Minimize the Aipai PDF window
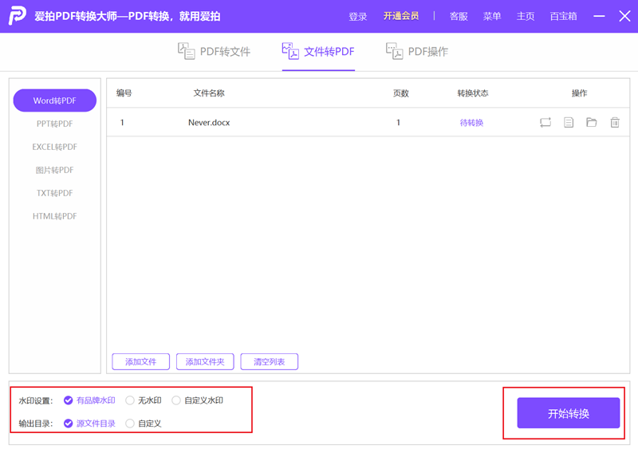This screenshot has width=638, height=457. click(599, 16)
